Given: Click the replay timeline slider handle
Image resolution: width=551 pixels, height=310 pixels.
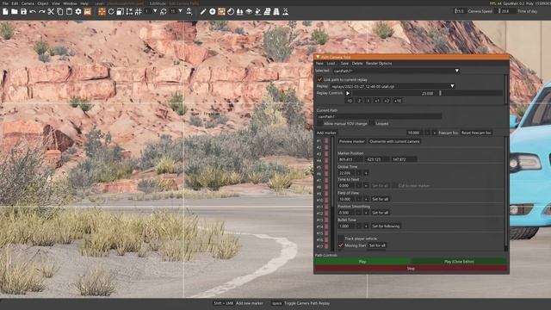Looking at the screenshot, I should [x=440, y=93].
